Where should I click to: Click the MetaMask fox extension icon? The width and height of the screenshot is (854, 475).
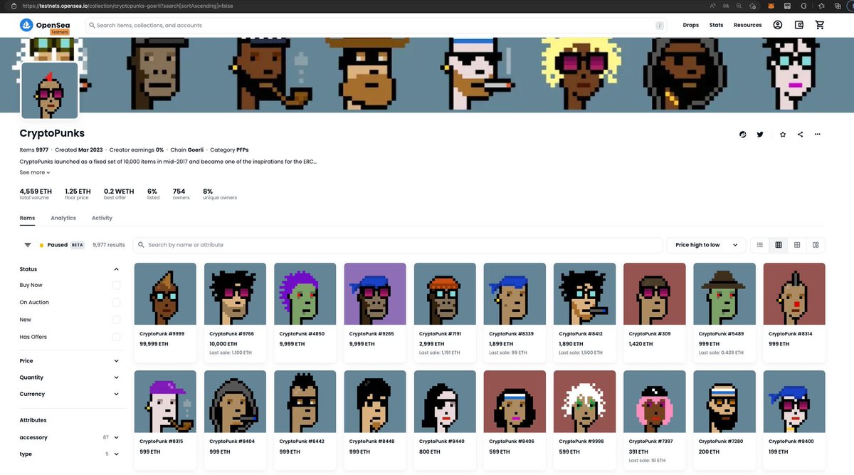771,6
